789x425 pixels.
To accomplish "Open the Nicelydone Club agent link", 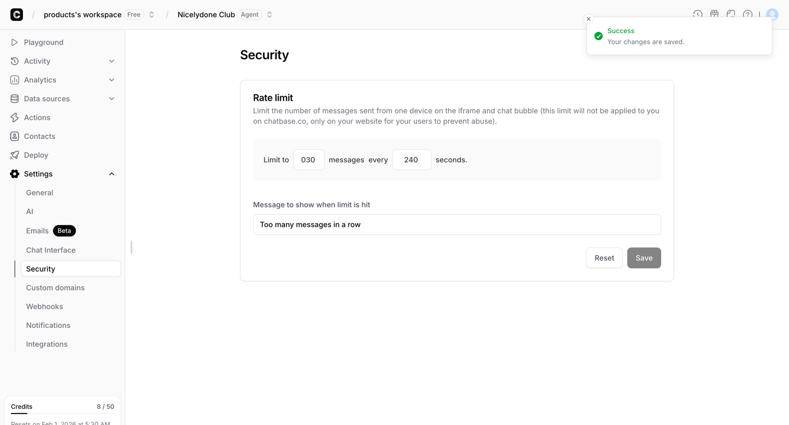I will tap(206, 15).
